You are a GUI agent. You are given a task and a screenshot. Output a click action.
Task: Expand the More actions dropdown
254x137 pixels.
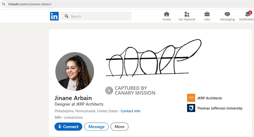119,127
